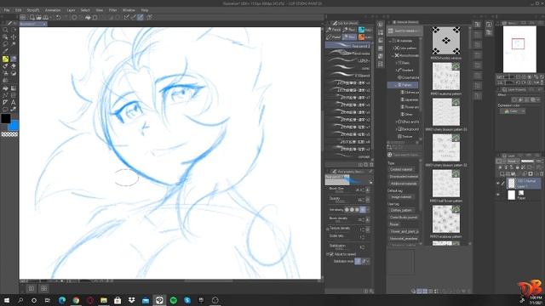Select the Eyedropper tool

[5, 52]
